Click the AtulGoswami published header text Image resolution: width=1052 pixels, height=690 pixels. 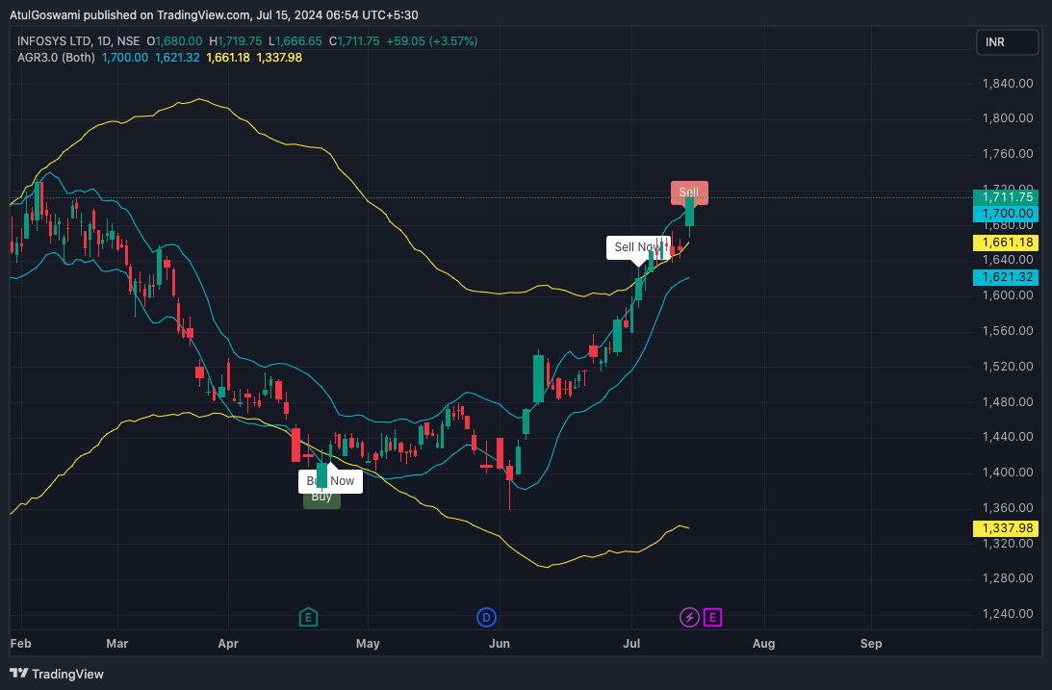coord(214,14)
